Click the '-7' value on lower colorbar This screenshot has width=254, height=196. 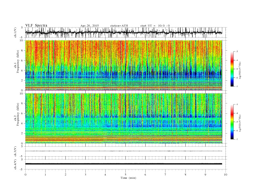236,139
